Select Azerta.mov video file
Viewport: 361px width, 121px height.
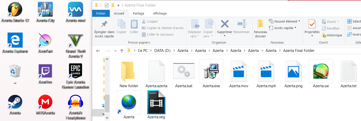click(239, 74)
